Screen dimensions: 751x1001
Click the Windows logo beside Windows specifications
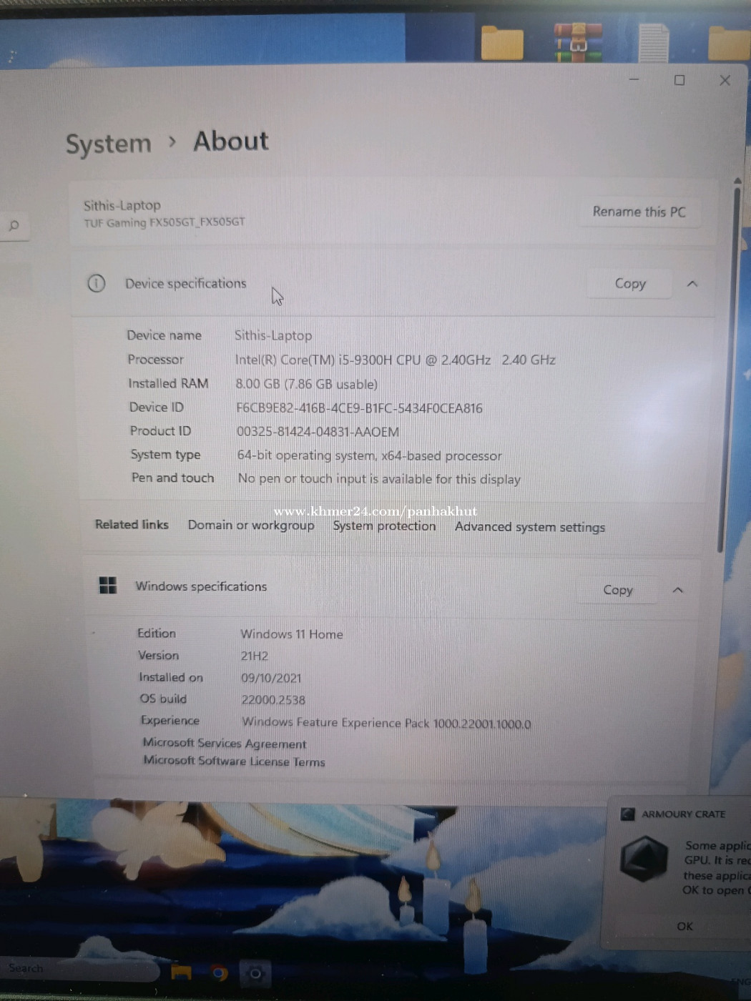[108, 586]
